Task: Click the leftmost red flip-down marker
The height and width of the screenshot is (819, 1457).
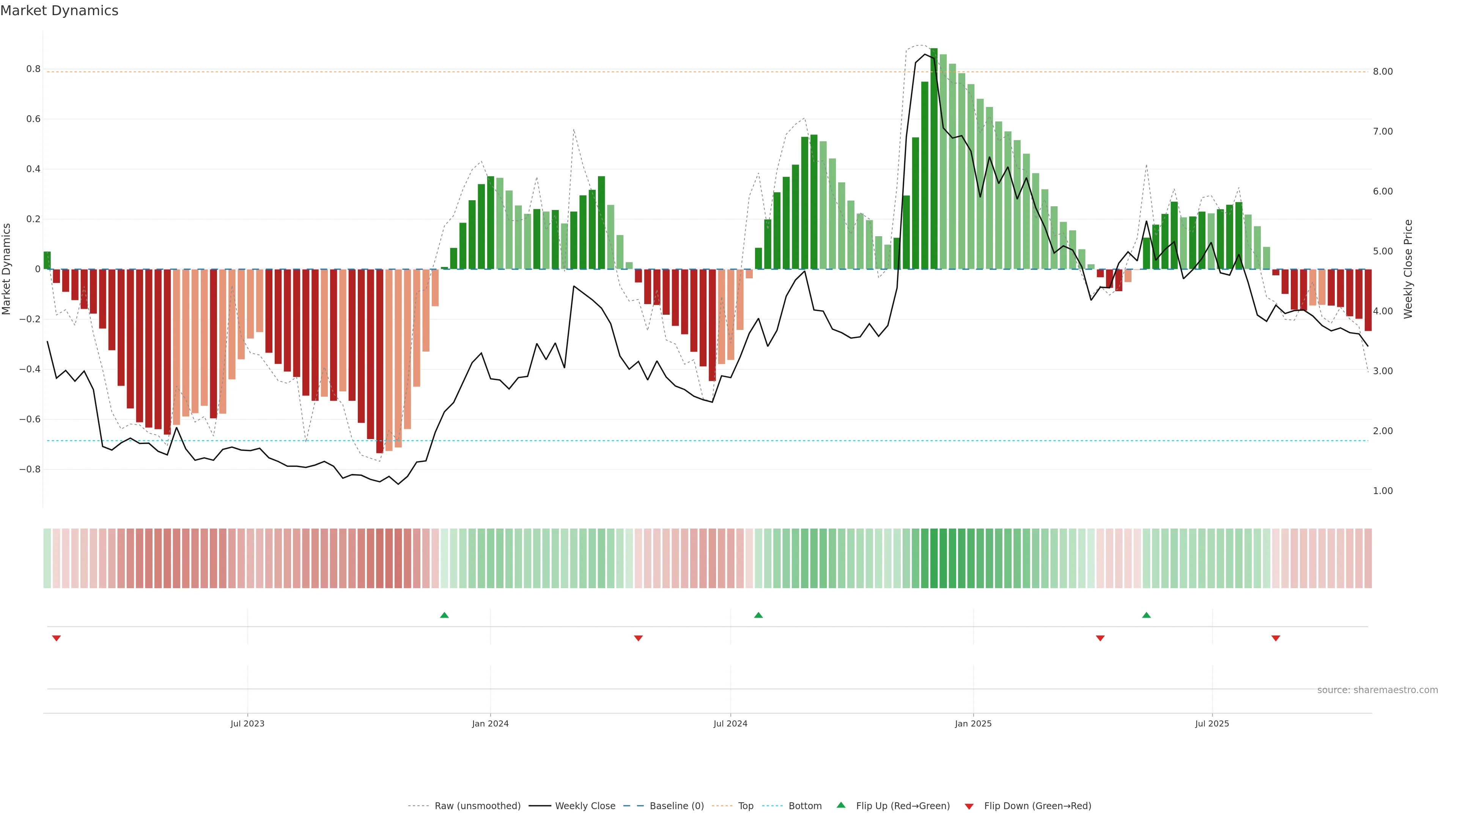Action: click(56, 638)
